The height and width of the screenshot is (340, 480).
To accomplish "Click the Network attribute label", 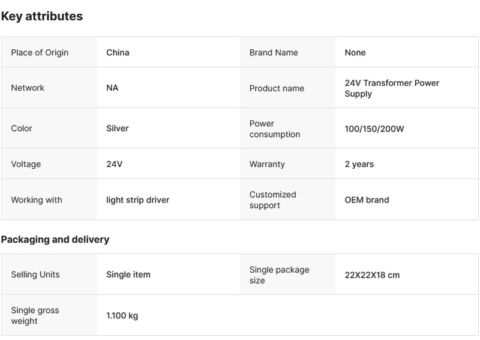I will pyautogui.click(x=28, y=88).
